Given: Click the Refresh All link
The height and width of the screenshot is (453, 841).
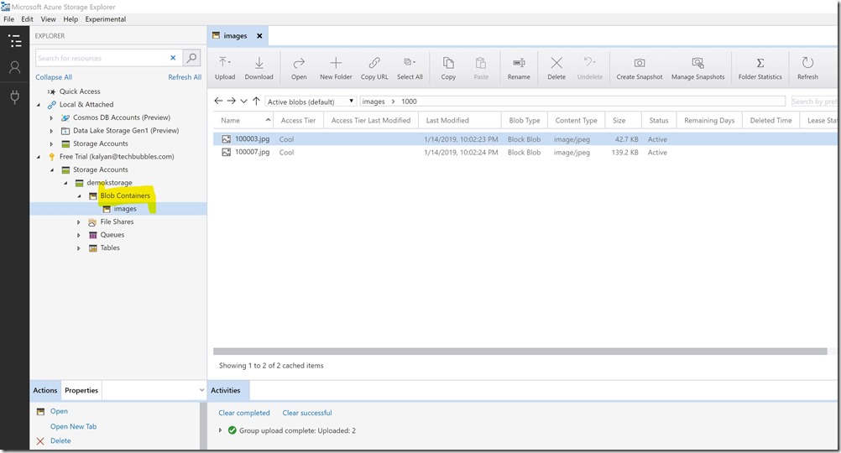Looking at the screenshot, I should [x=185, y=77].
